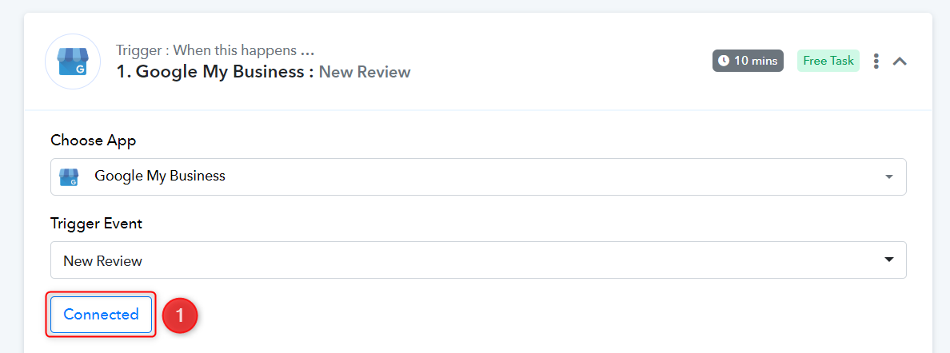
Task: Click the Trigger Event label
Action: click(x=96, y=224)
